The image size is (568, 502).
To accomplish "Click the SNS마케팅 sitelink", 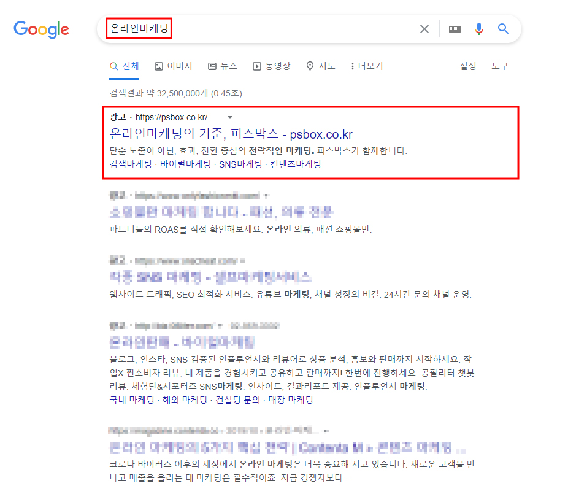I will pos(240,164).
